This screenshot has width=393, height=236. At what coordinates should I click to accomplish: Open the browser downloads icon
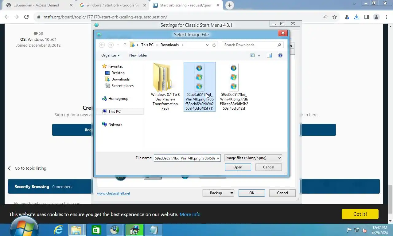[x=357, y=17]
